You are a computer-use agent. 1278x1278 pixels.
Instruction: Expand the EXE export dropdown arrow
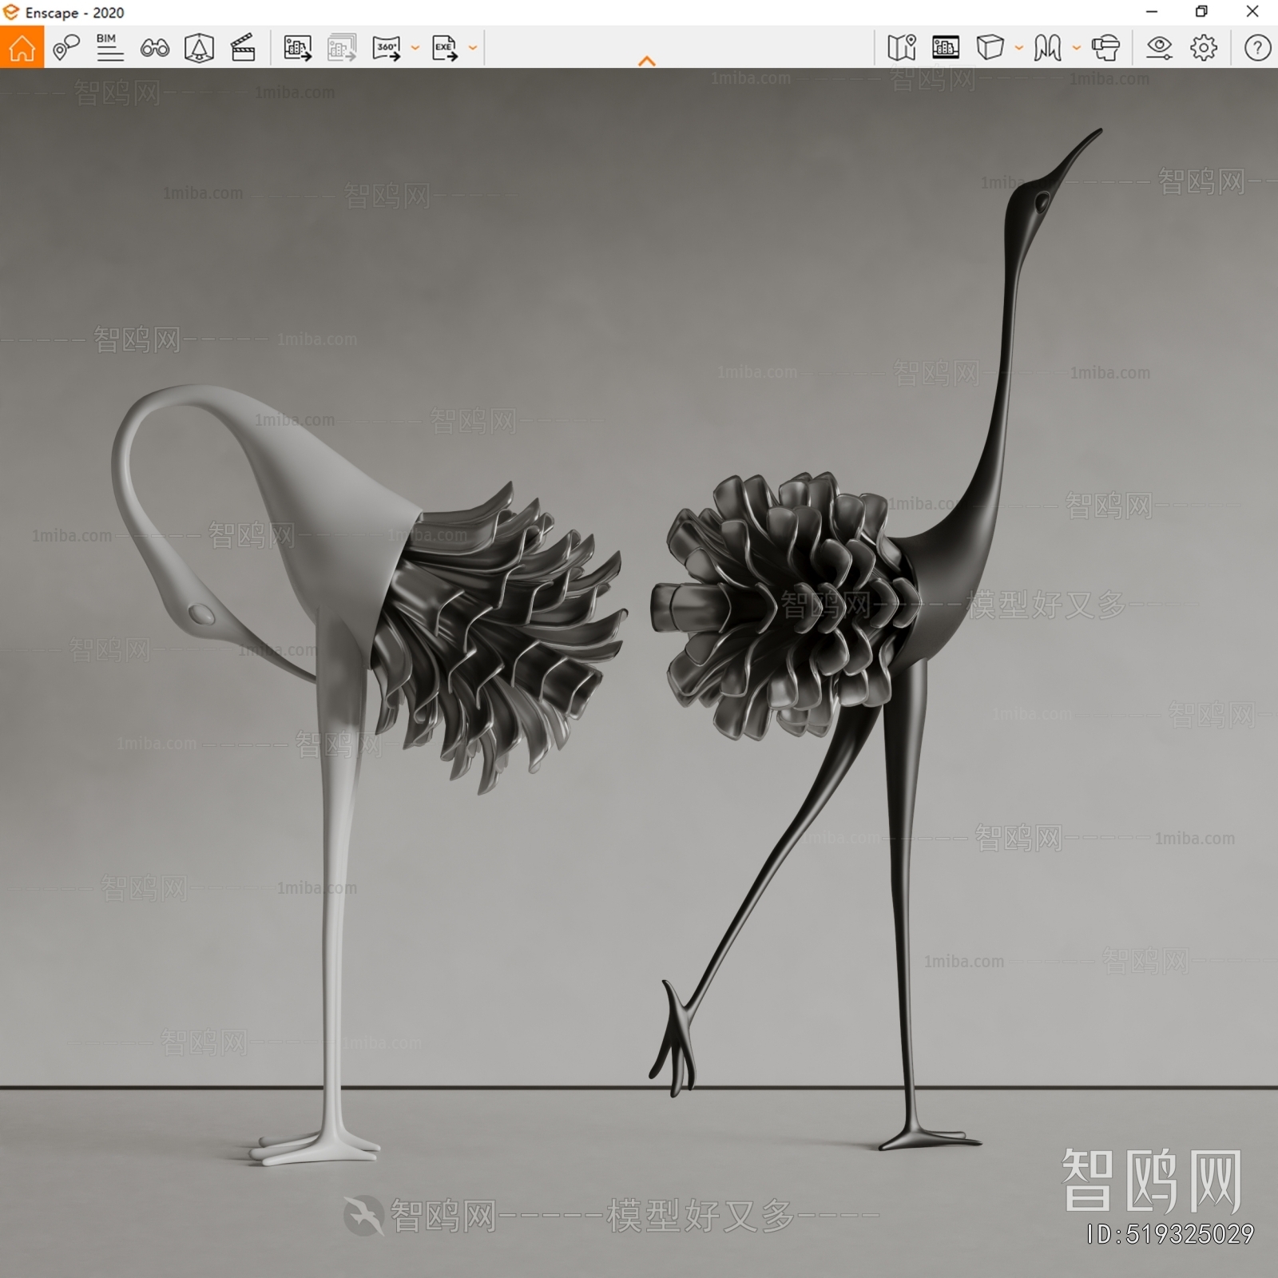click(x=473, y=48)
